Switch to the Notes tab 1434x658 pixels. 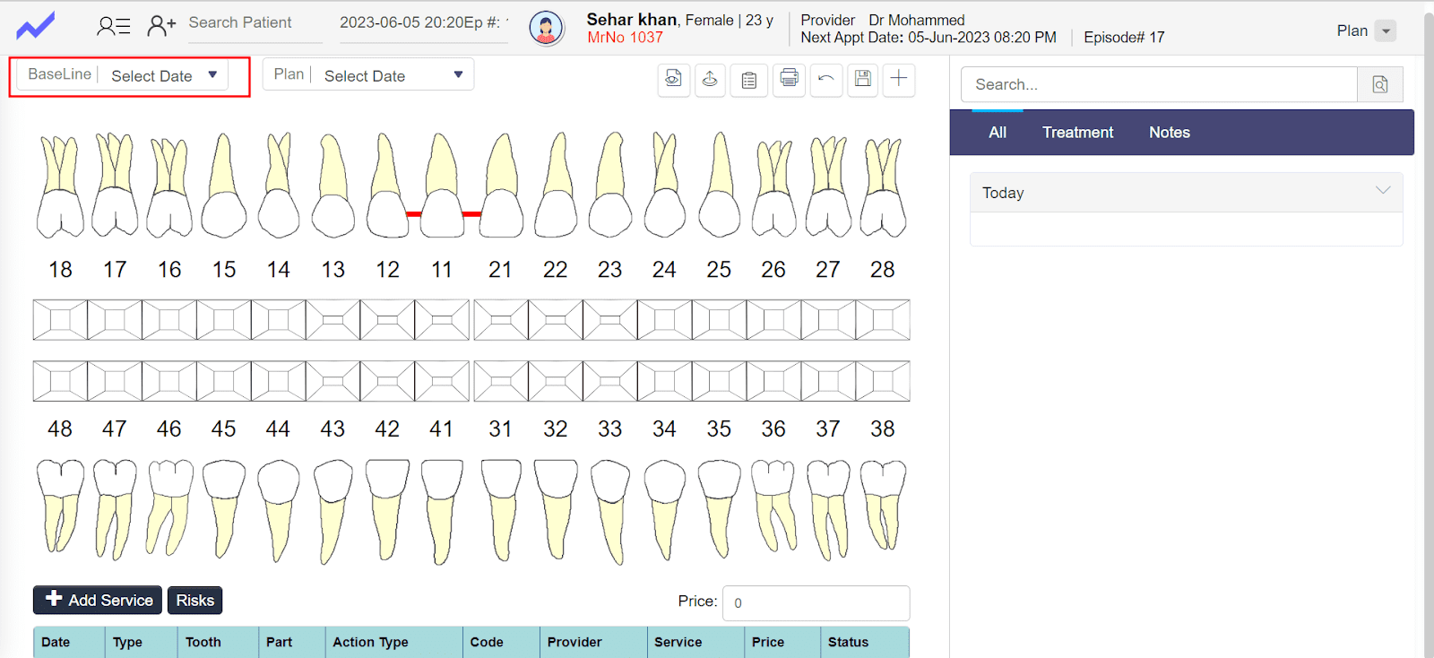1169,133
